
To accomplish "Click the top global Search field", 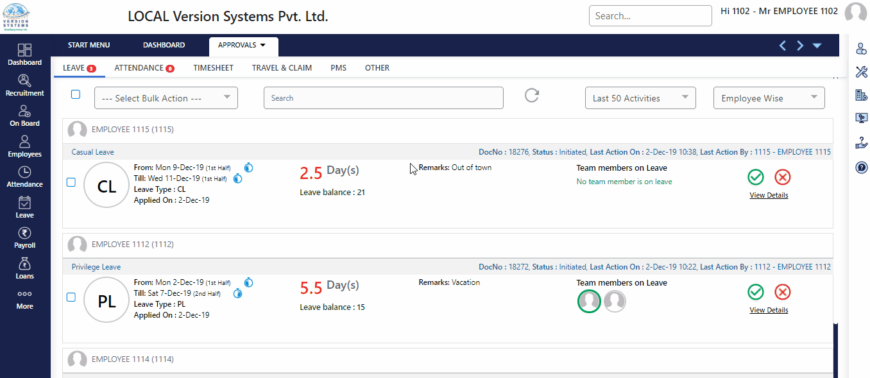I will click(x=650, y=16).
